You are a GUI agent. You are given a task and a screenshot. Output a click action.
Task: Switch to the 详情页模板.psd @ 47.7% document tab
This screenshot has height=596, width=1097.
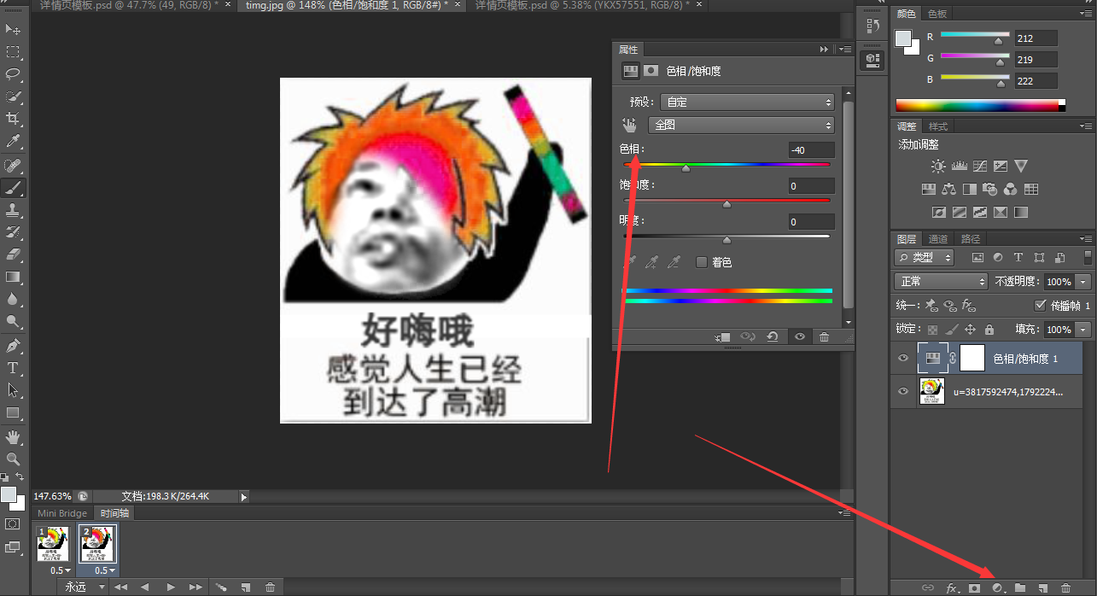131,5
